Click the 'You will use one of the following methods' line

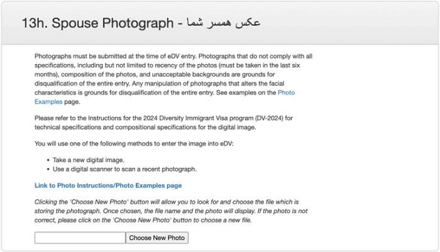tap(134, 144)
